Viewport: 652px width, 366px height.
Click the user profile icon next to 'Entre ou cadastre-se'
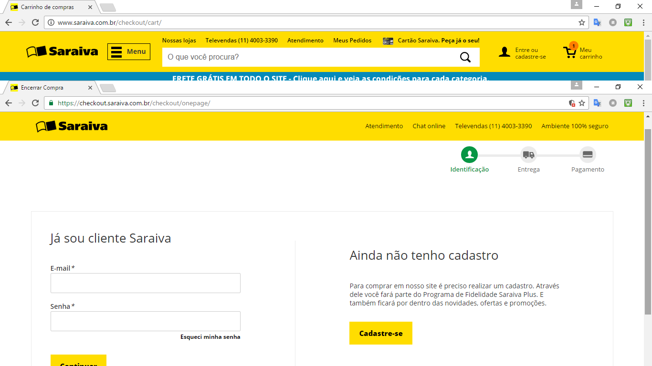[505, 52]
